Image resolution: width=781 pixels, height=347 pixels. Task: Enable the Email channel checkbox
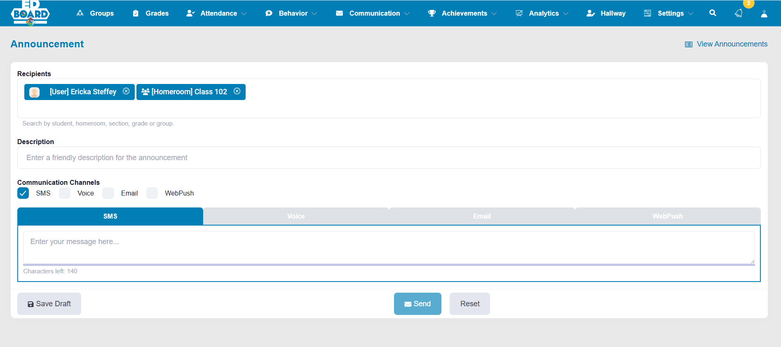(108, 193)
